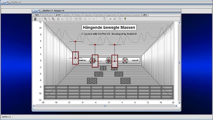This screenshot has height=120, width=213.
Task: Click the printer icon in toolbar
Action: 120,19
